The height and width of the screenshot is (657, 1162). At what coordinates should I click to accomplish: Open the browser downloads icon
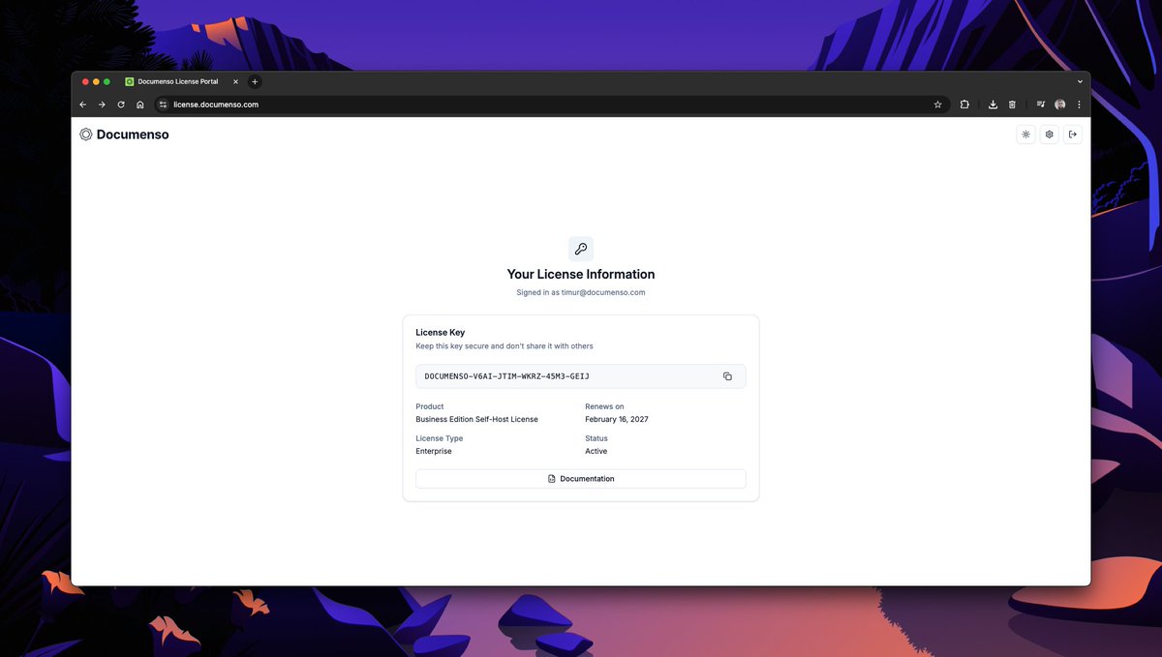click(993, 105)
